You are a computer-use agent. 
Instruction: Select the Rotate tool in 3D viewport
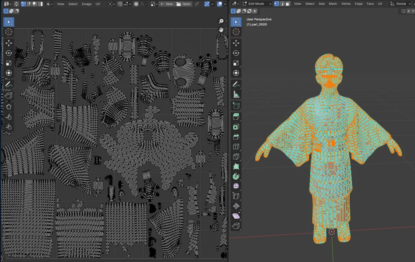[x=236, y=53]
